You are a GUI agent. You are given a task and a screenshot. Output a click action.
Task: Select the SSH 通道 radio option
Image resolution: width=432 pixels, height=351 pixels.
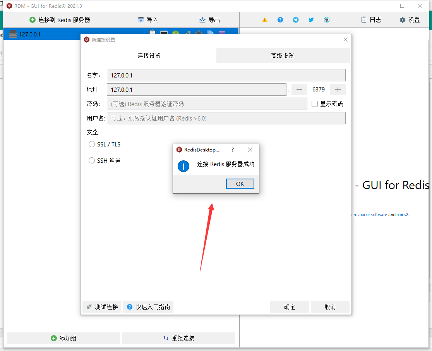tap(92, 160)
